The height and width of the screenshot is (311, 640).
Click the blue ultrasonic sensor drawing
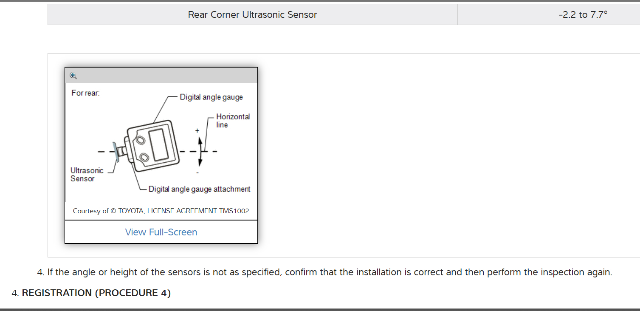116,152
